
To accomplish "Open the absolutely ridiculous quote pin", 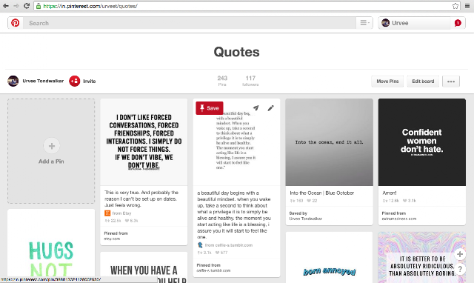I will pos(421,258).
